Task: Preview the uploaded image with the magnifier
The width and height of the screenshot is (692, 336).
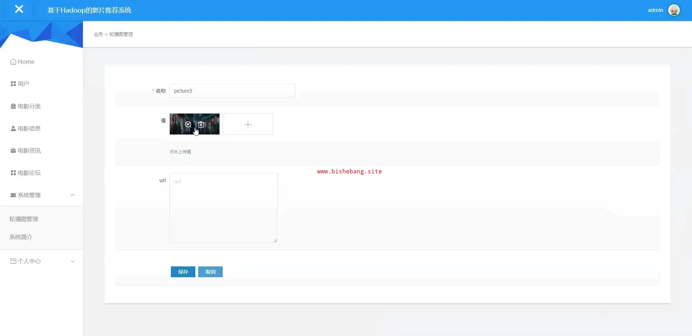Action: coord(188,124)
